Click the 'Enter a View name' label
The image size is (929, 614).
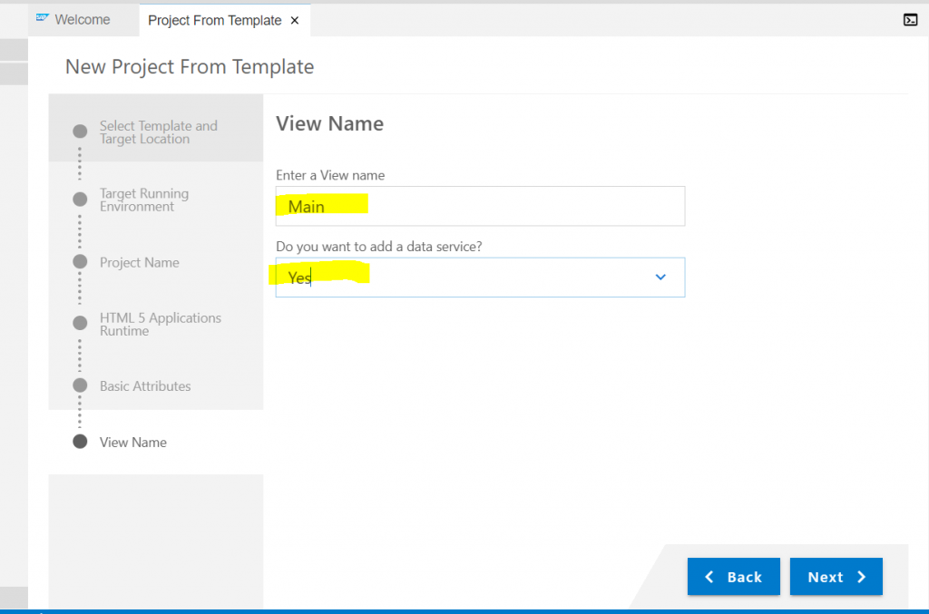330,175
